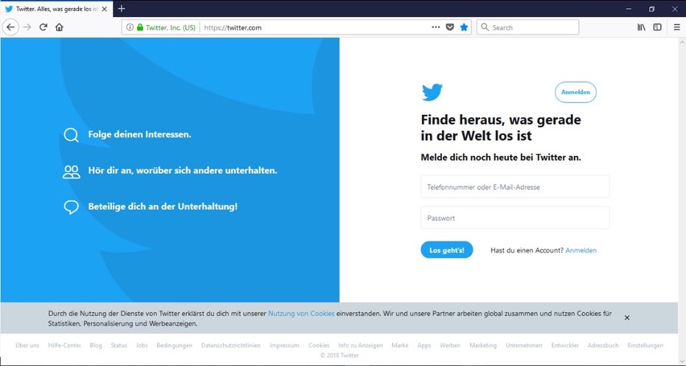Open Jobs footer link
The width and height of the screenshot is (686, 366).
coord(142,345)
